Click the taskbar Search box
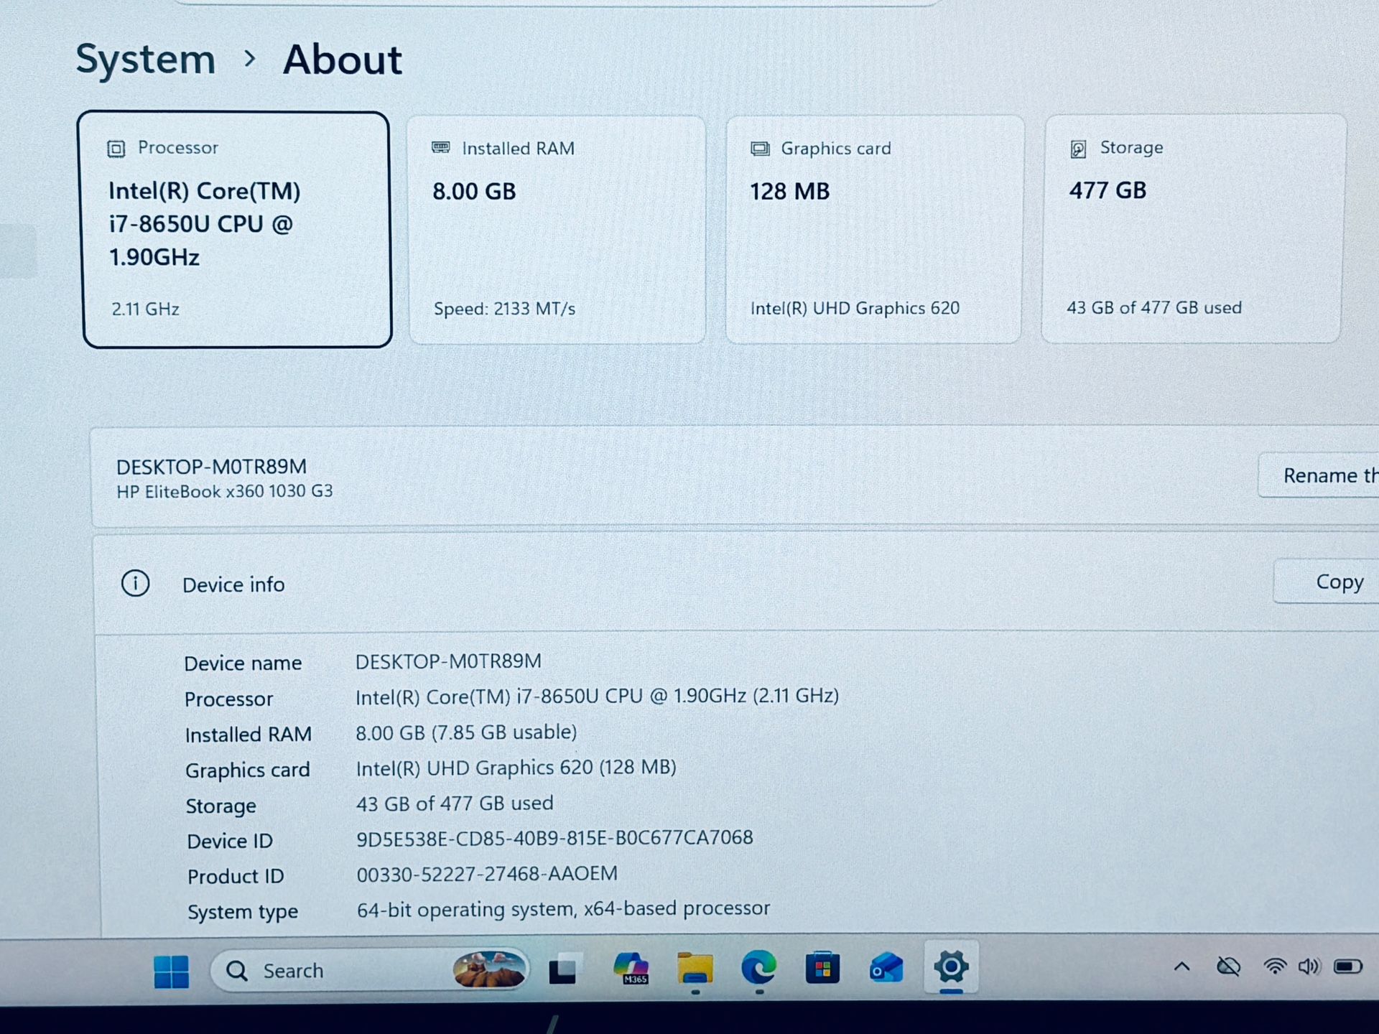This screenshot has width=1379, height=1034. click(x=370, y=970)
